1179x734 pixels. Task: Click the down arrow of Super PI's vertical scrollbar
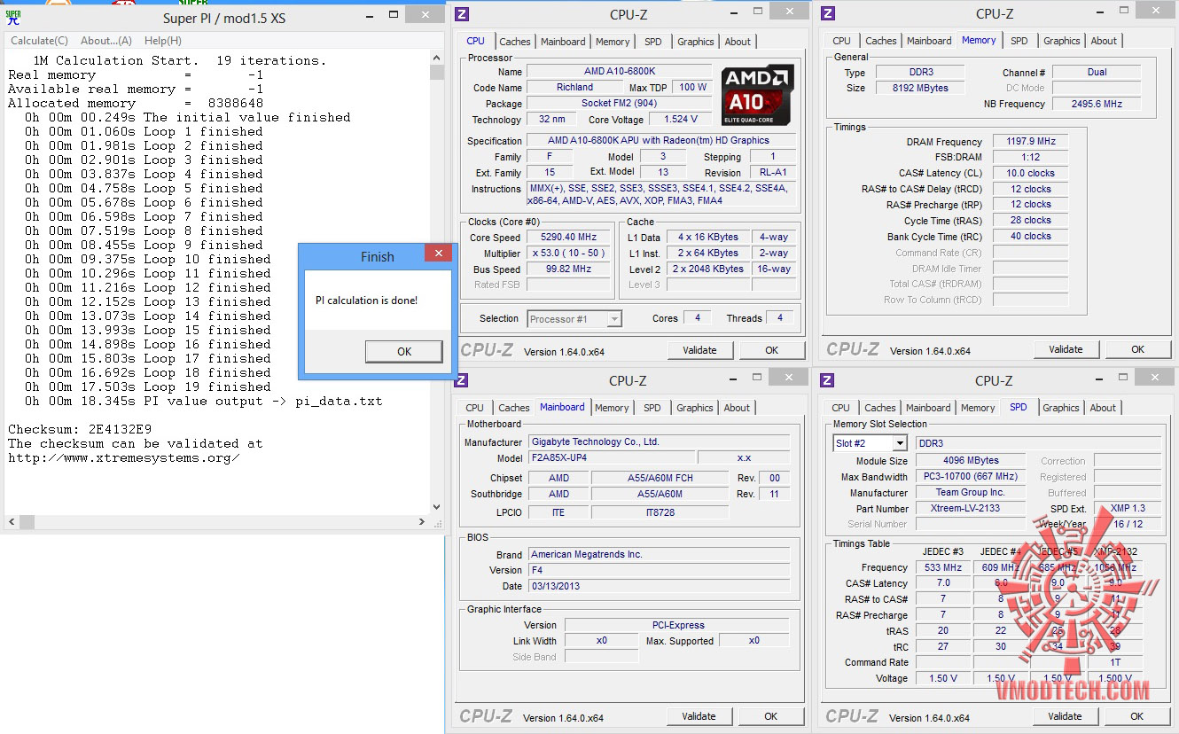(436, 506)
